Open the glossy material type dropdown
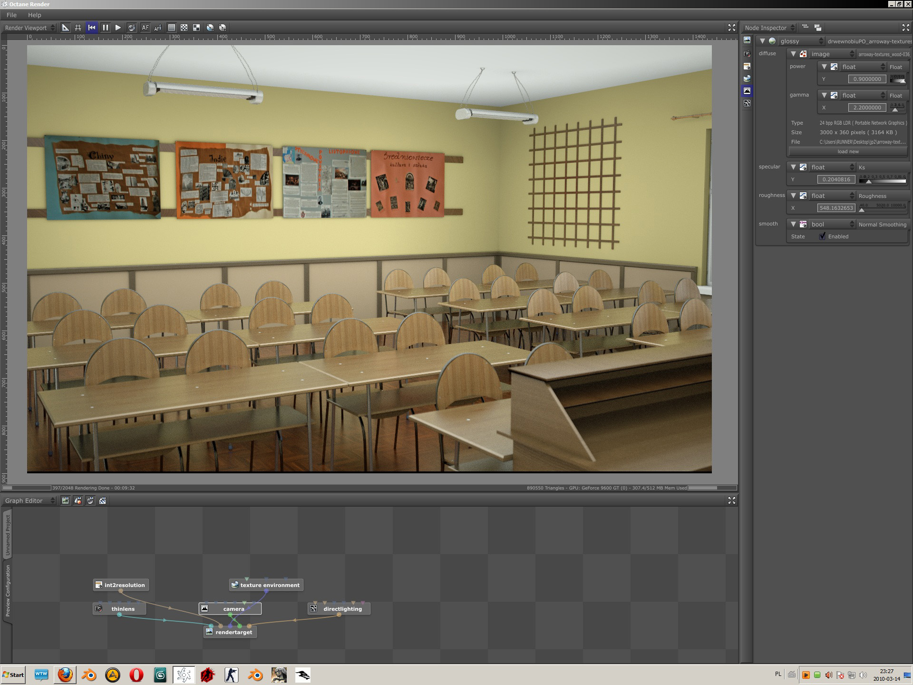Image resolution: width=913 pixels, height=685 pixels. pos(801,41)
